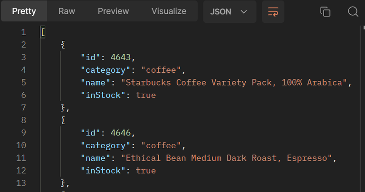Click the true value on line 6
This screenshot has width=365, height=192.
point(146,95)
